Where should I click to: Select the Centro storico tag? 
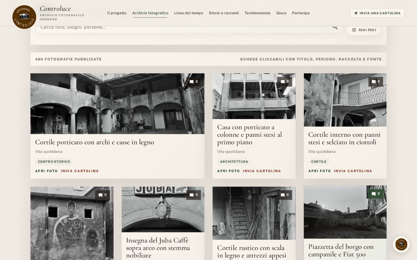coord(54,161)
